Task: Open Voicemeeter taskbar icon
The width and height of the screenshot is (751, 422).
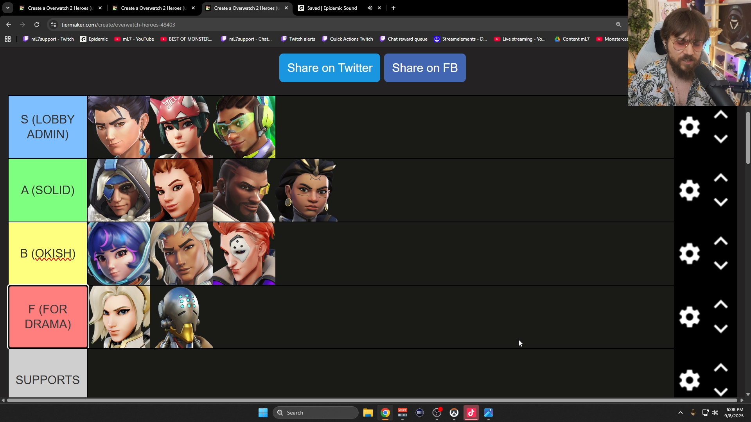Action: [x=402, y=413]
